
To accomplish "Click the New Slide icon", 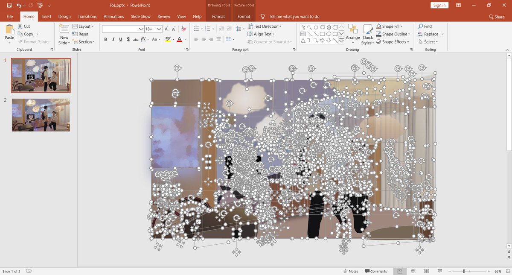I will coord(64,29).
